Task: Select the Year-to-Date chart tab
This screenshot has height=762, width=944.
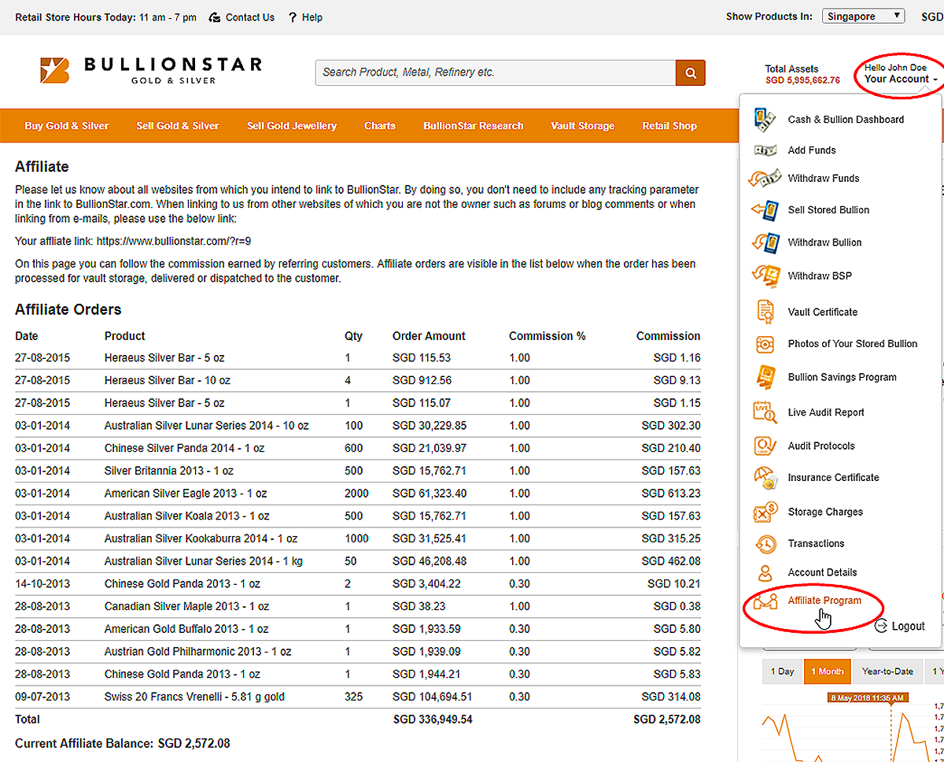Action: click(x=887, y=671)
